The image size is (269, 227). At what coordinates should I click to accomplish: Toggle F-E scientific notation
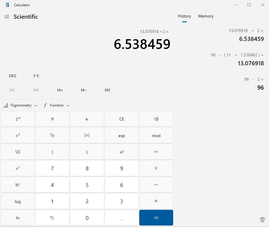click(x=36, y=76)
